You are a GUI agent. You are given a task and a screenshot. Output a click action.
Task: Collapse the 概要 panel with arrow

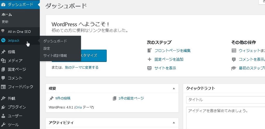pos(174,88)
